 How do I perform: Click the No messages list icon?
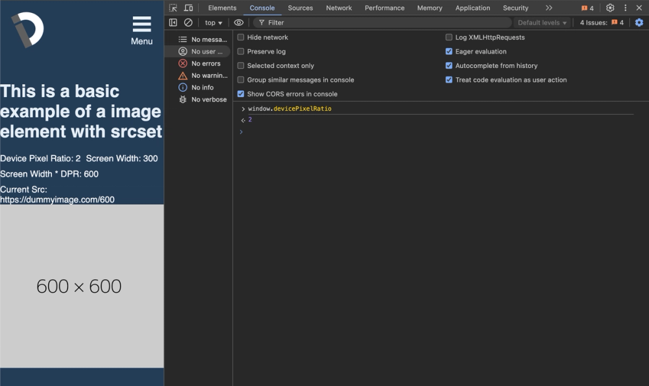[x=182, y=40]
